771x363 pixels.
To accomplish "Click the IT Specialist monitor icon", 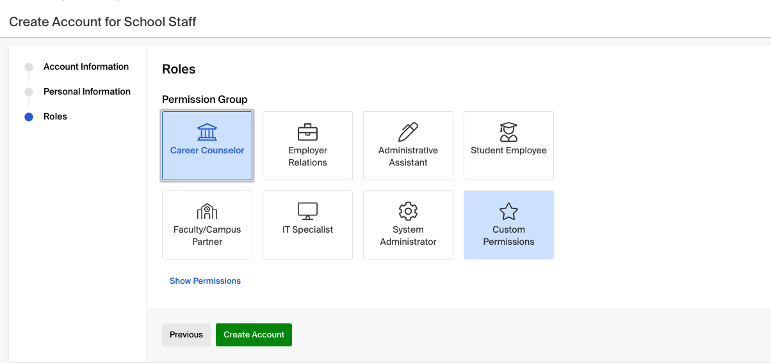I will 307,212.
